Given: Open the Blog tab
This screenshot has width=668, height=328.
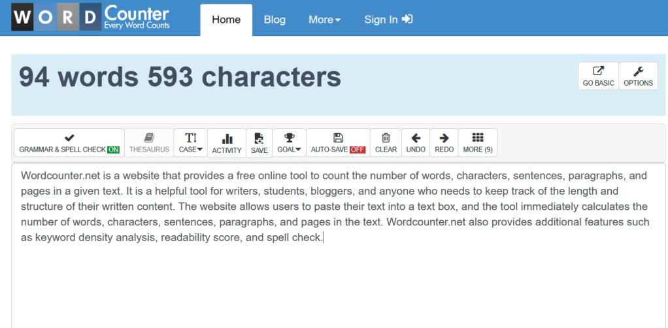Looking at the screenshot, I should click(275, 20).
